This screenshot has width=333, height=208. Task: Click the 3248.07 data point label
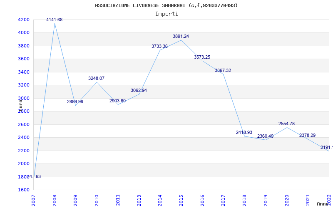click(97, 78)
